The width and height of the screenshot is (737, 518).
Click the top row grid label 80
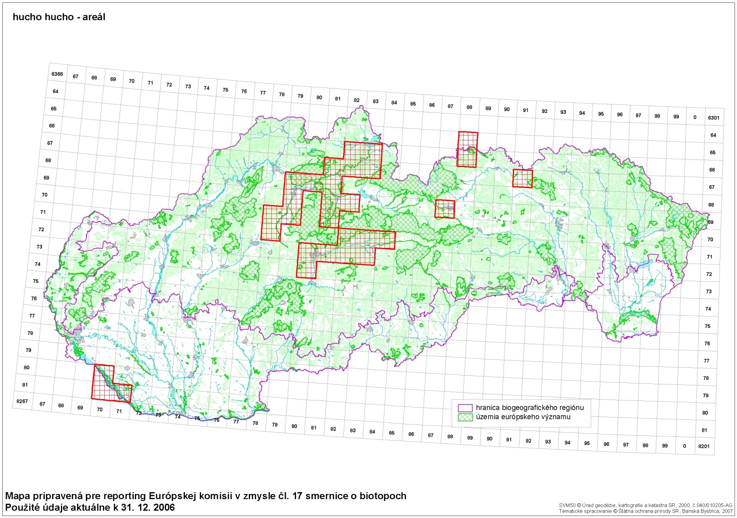(x=319, y=98)
